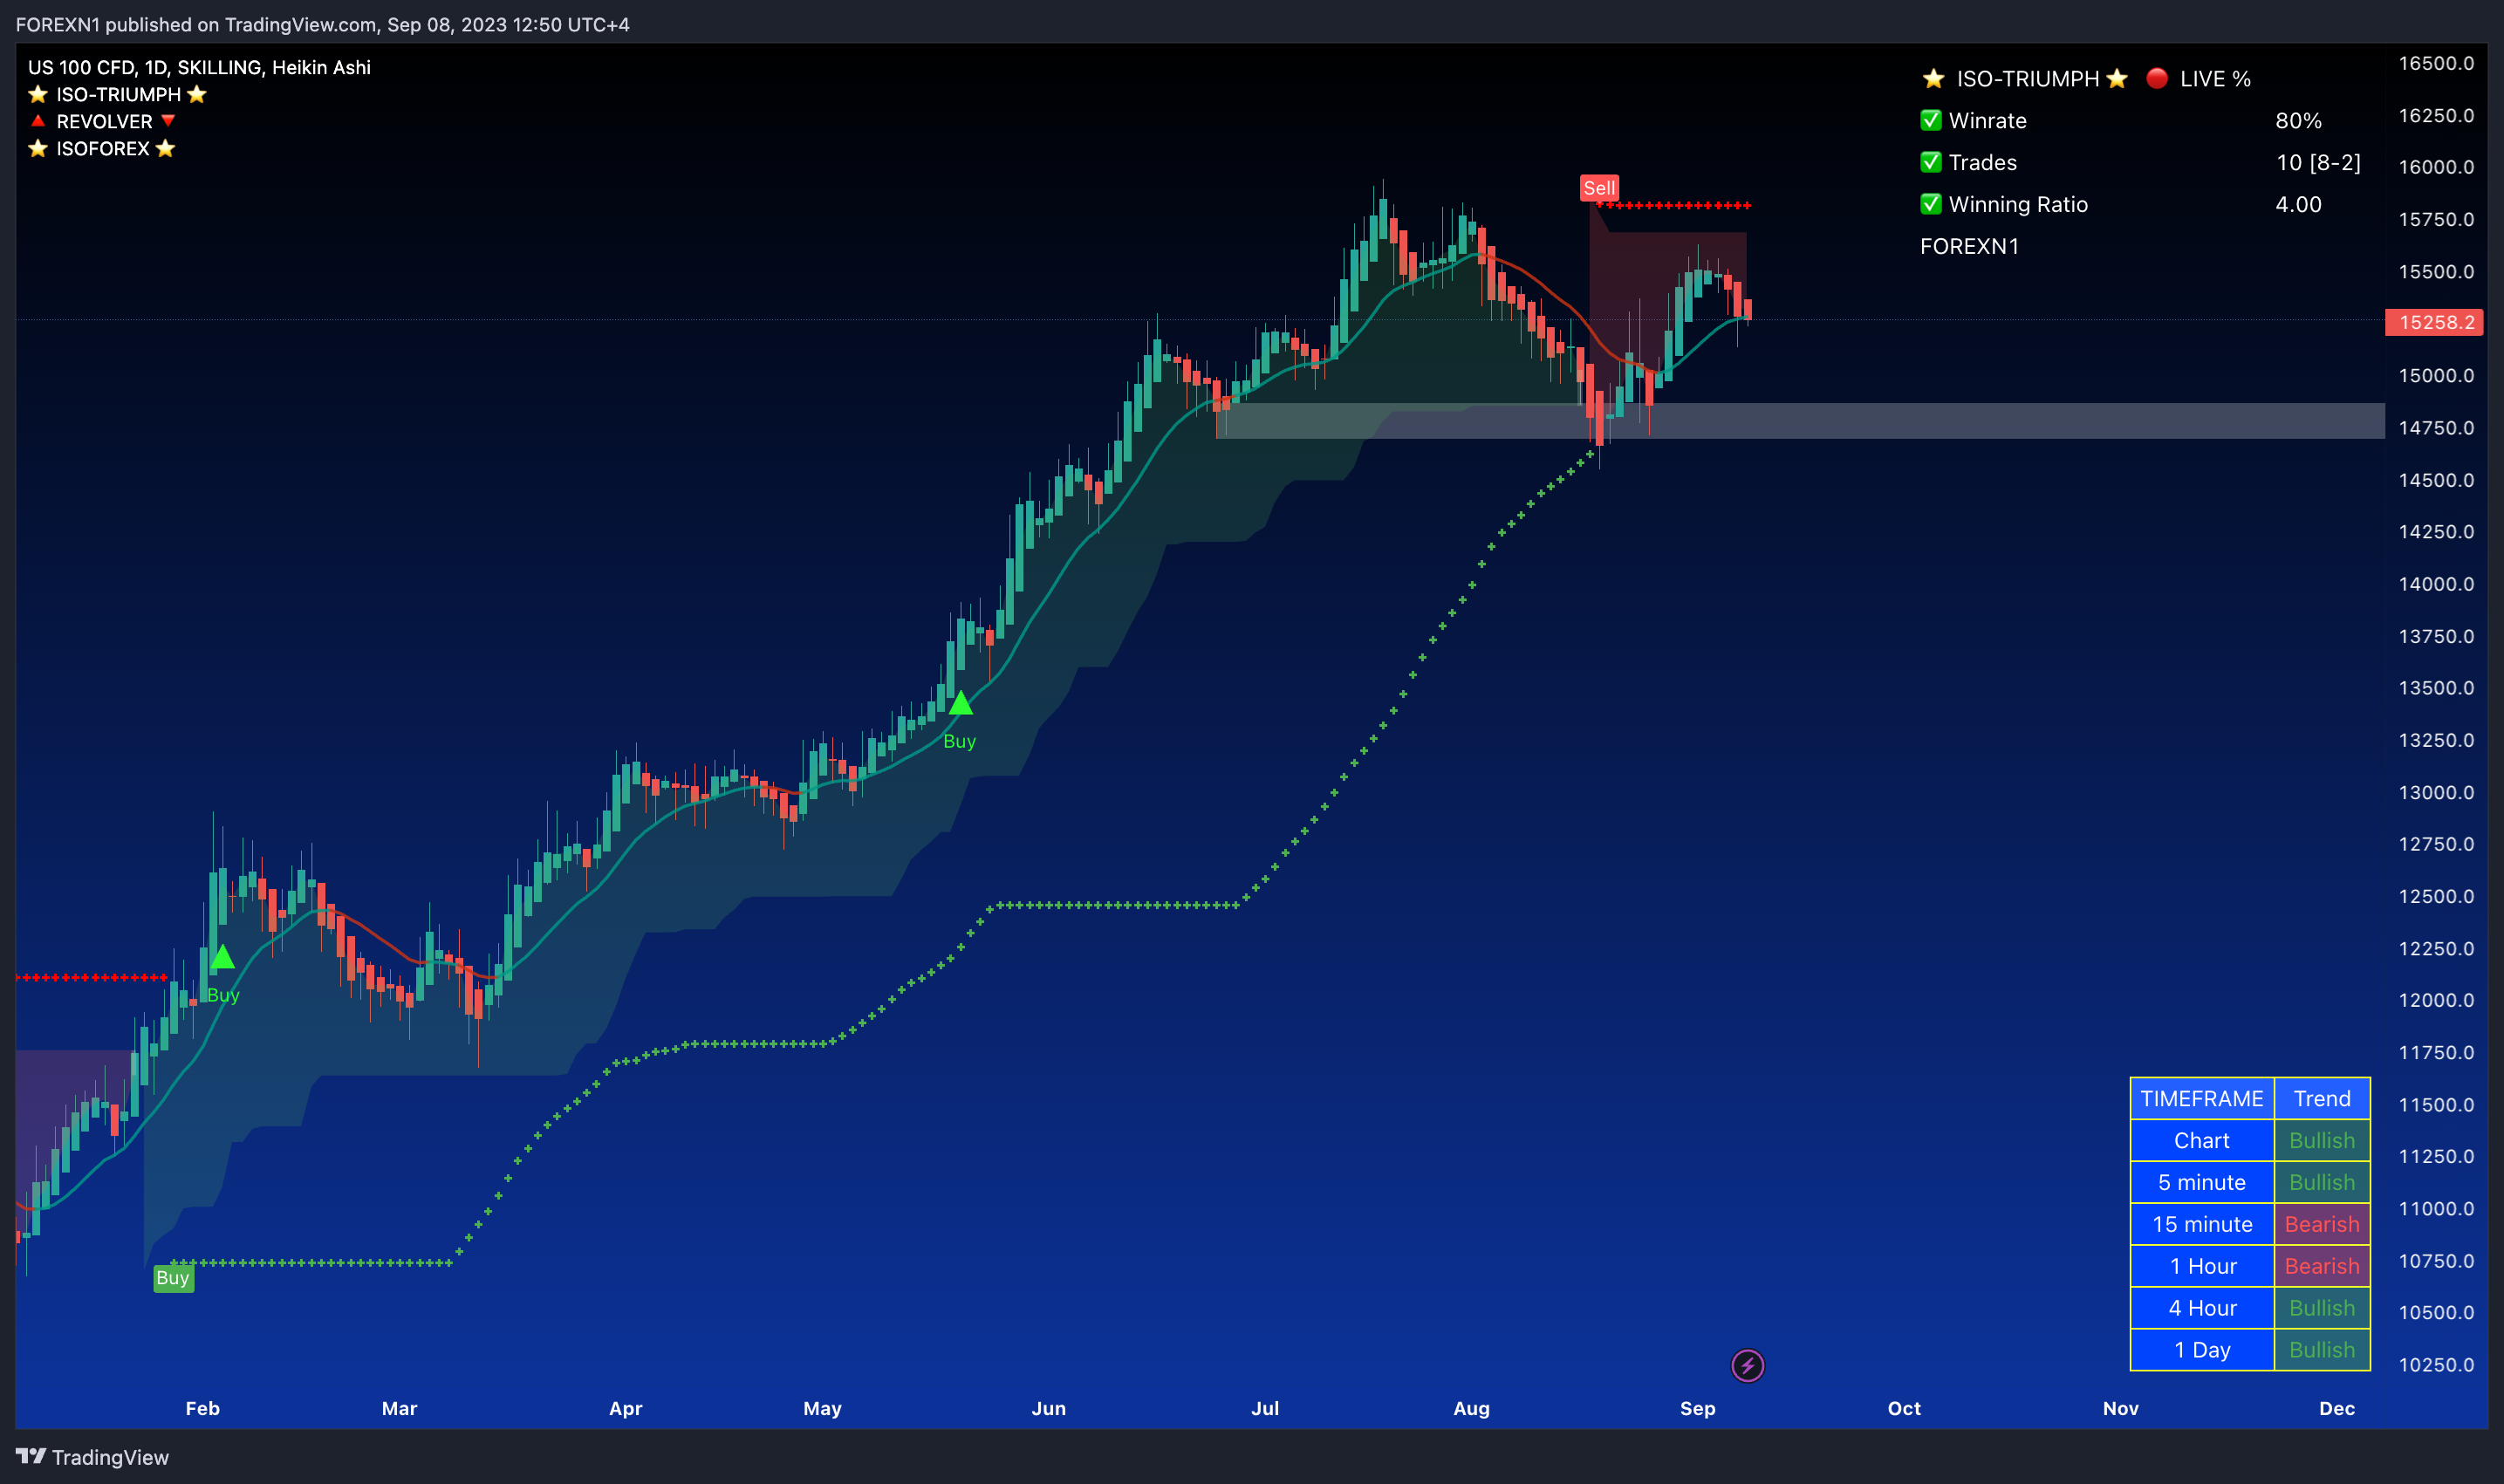Click the Bearish cell for 15 minute

click(2322, 1224)
